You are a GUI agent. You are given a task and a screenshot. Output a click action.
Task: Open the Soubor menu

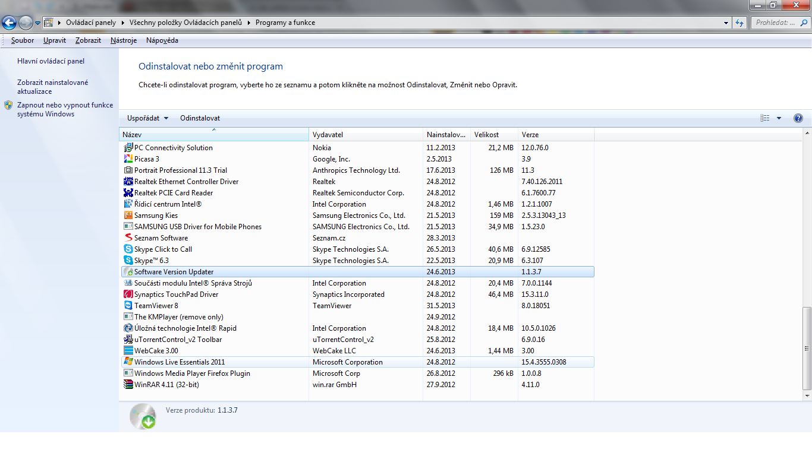click(x=23, y=40)
